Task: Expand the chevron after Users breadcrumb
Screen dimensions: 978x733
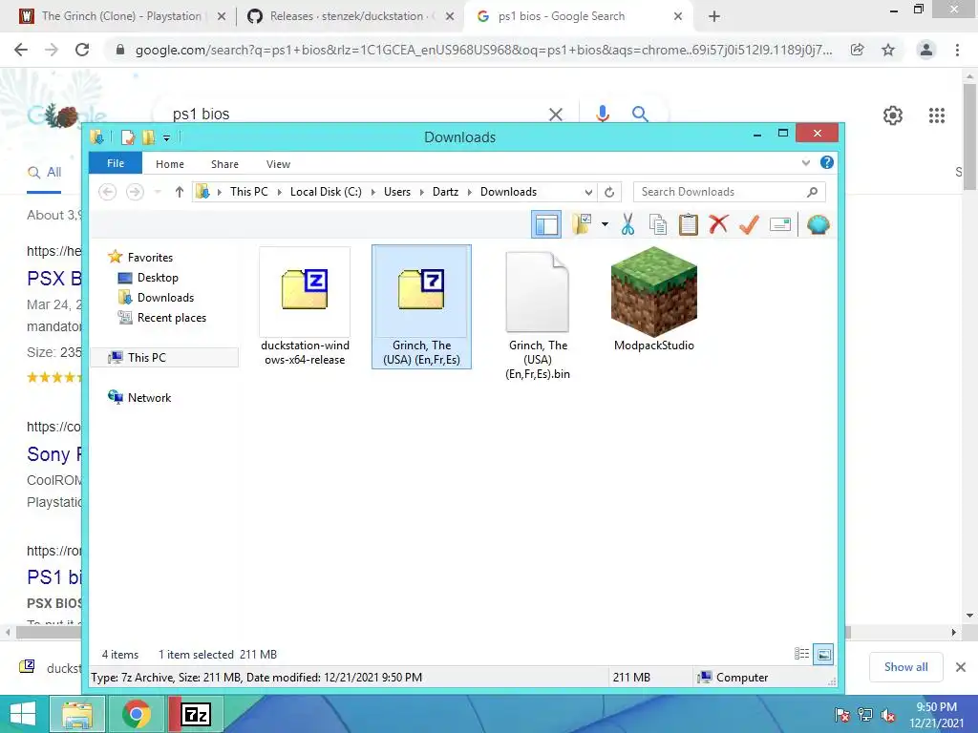Action: click(421, 192)
